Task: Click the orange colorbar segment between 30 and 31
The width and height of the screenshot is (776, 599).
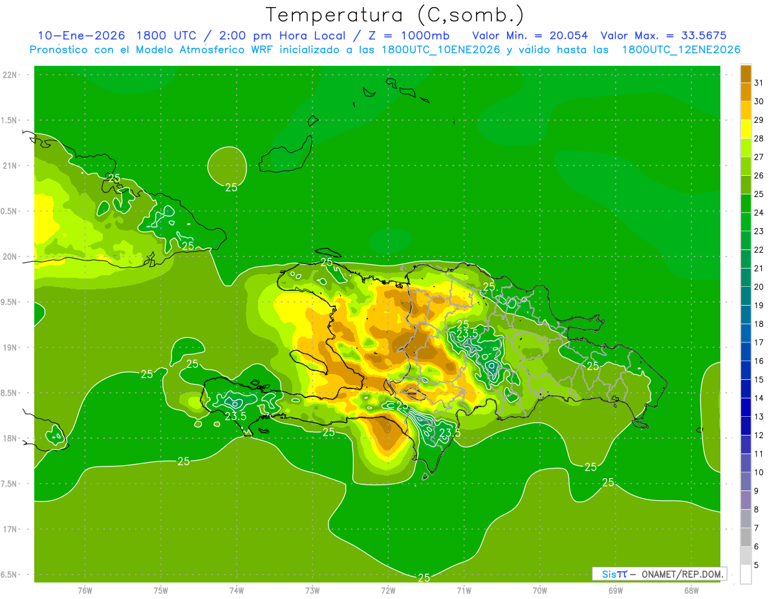Action: click(746, 92)
